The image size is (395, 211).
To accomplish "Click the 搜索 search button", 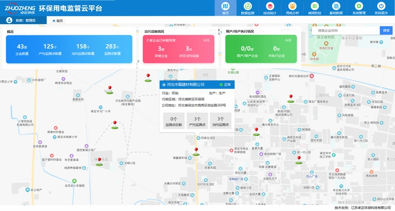I will [386, 30].
